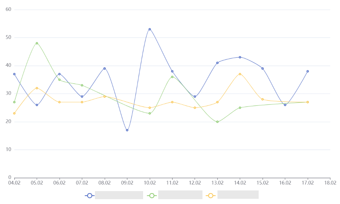This screenshot has height=204, width=340.
Task: Select the green data point at 11.02
Action: [172, 77]
